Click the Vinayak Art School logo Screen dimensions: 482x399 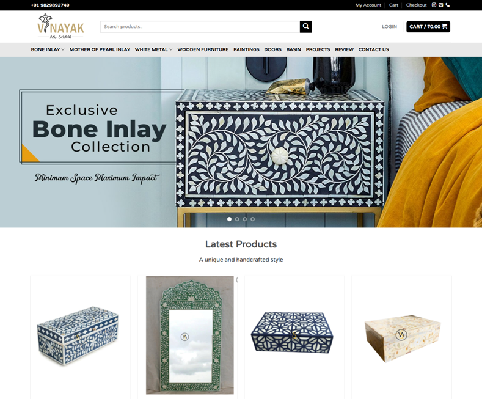tap(60, 26)
